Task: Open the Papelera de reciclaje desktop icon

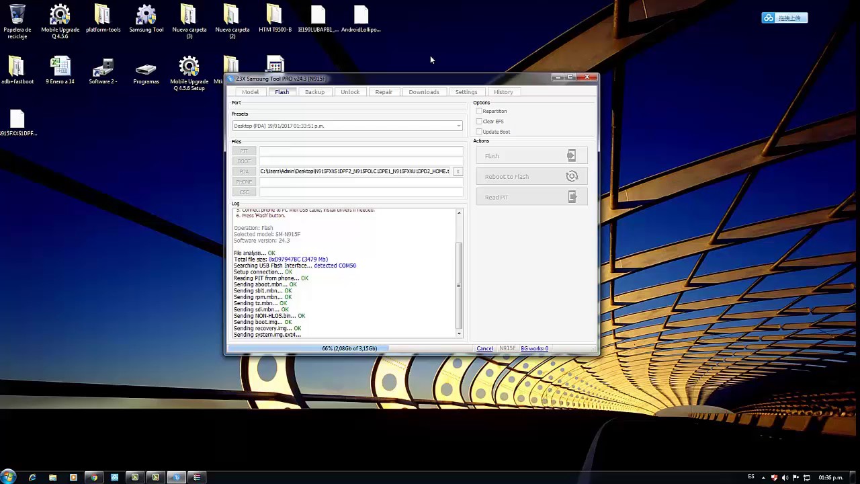Action: point(17,20)
